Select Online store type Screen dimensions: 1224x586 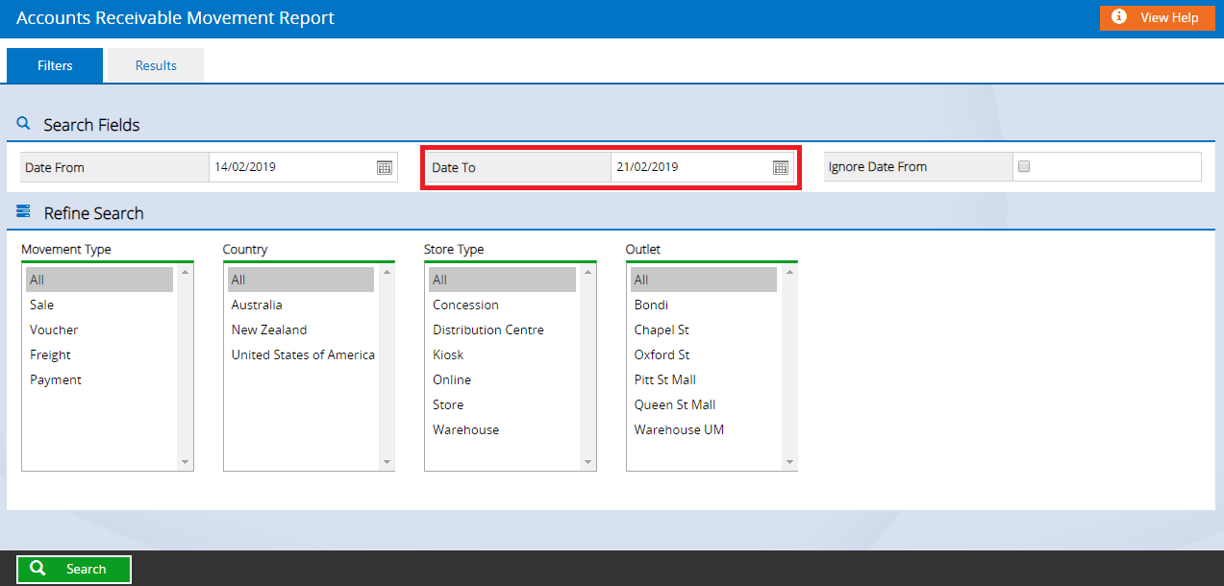point(502,379)
